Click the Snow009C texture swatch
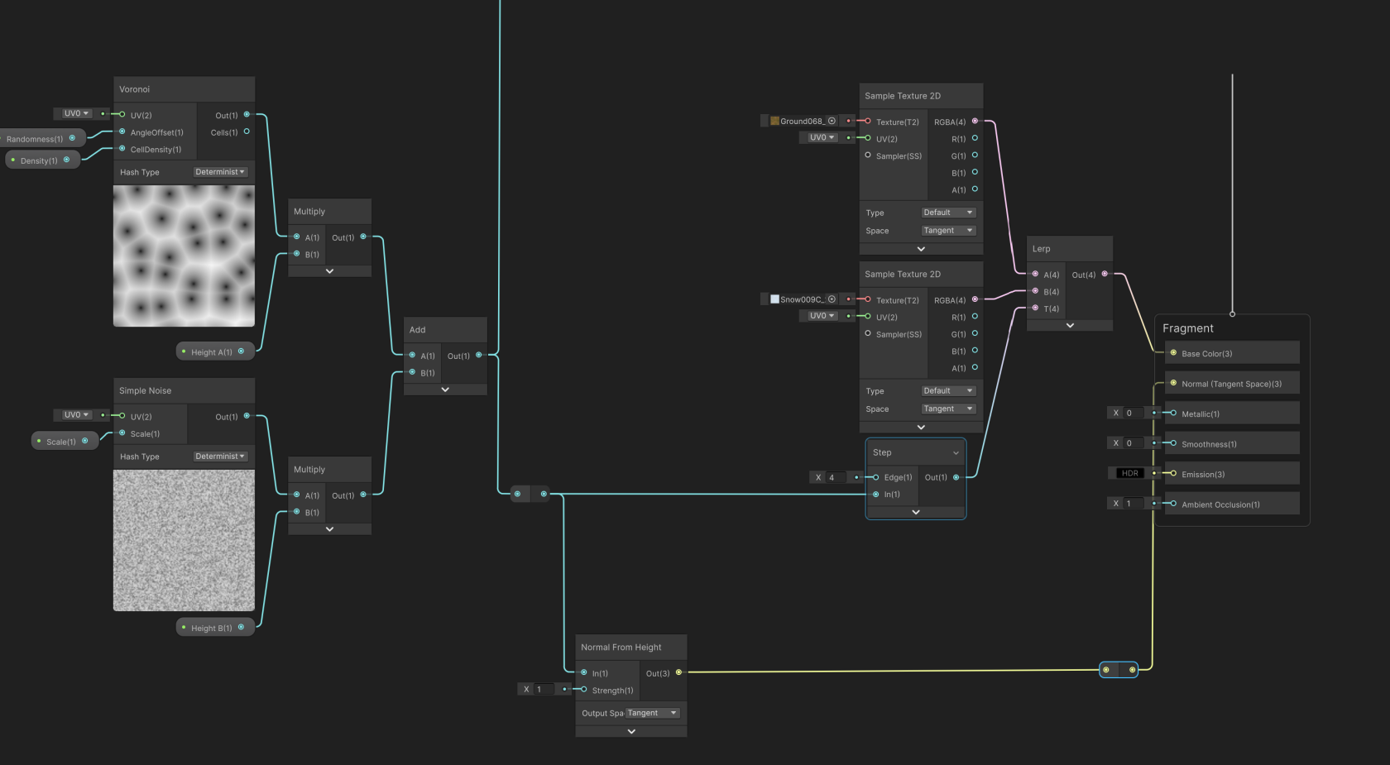 774,299
